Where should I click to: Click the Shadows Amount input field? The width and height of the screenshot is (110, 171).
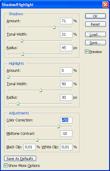(x=66, y=21)
